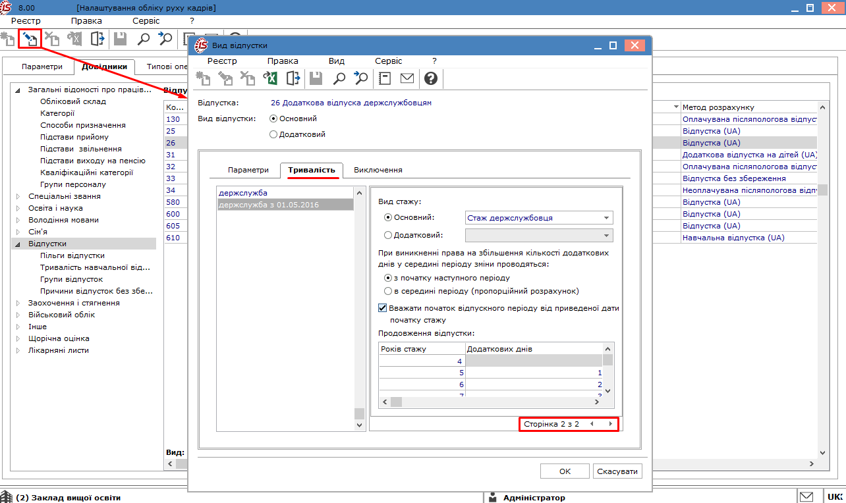Click Додаткових днів column header

[534, 348]
